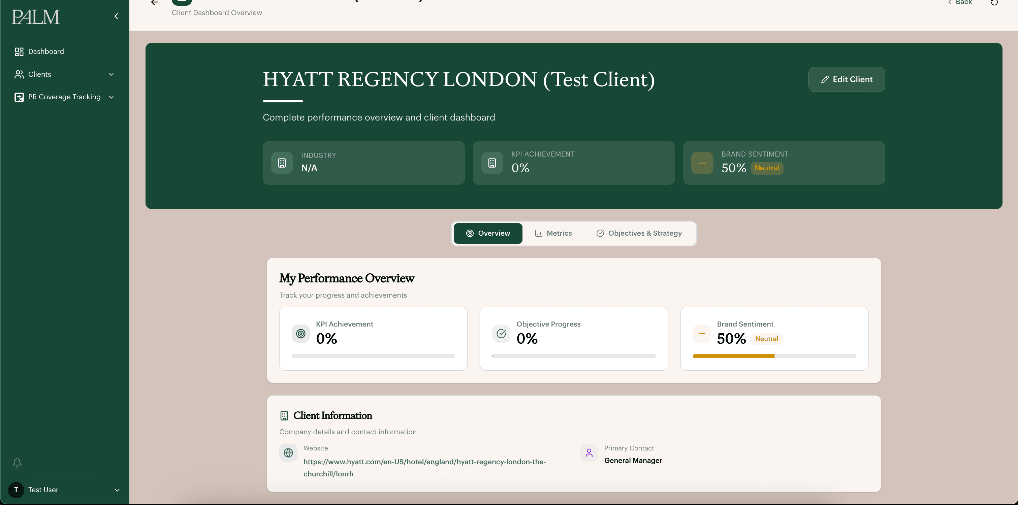Open the hyatt.com website link
The height and width of the screenshot is (505, 1018).
(x=424, y=468)
